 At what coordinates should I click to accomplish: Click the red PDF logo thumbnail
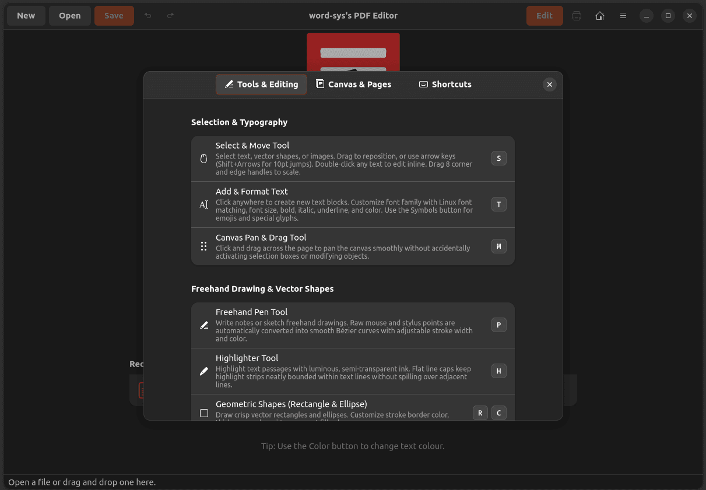(x=353, y=52)
